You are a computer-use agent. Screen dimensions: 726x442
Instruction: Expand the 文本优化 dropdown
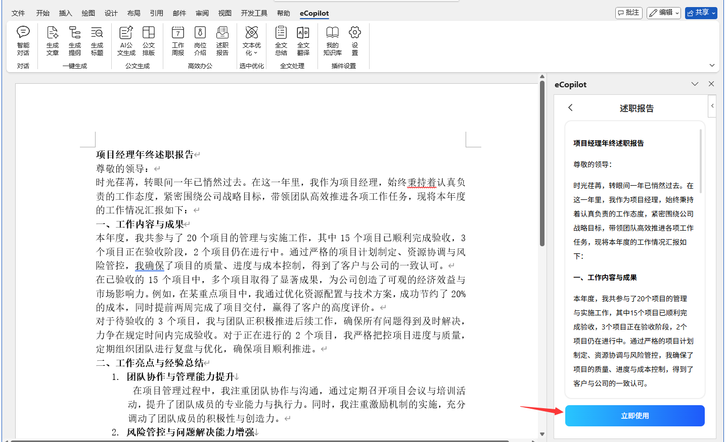(x=252, y=40)
